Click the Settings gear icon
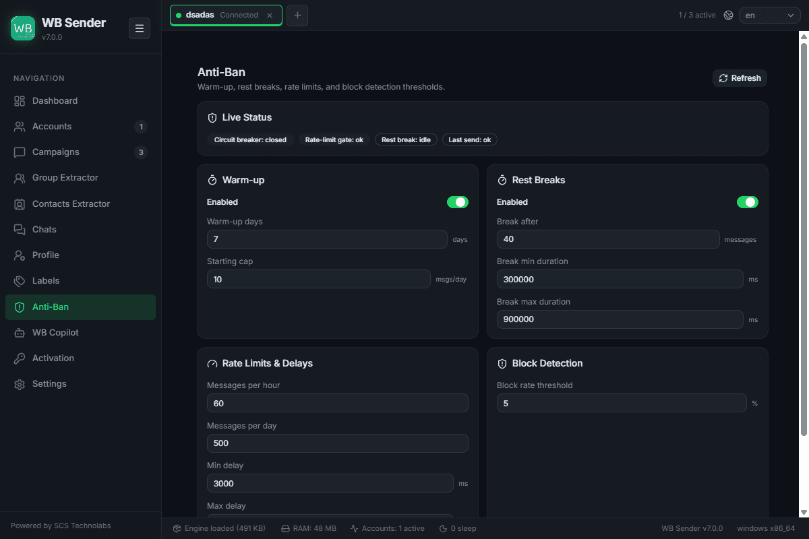The width and height of the screenshot is (809, 539). 20,384
